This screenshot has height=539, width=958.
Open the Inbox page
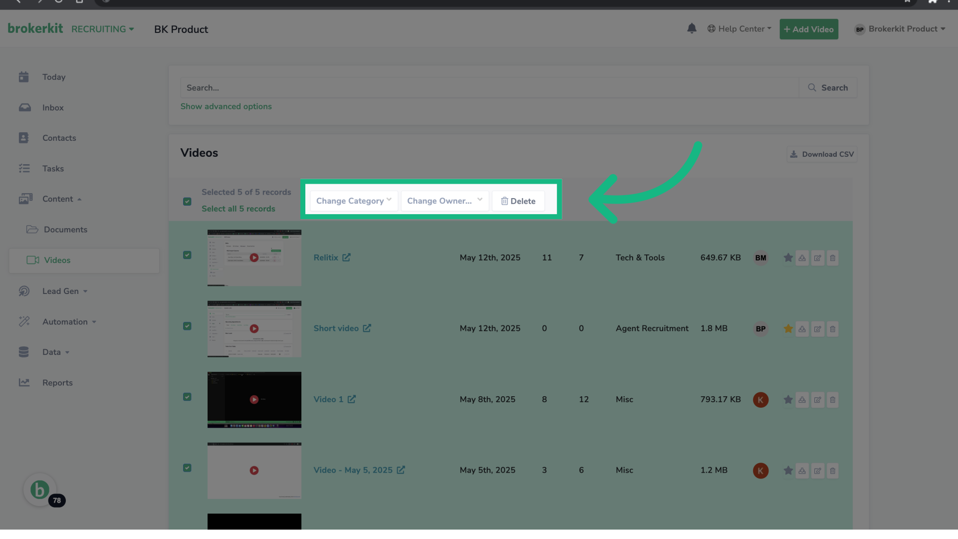tap(53, 108)
